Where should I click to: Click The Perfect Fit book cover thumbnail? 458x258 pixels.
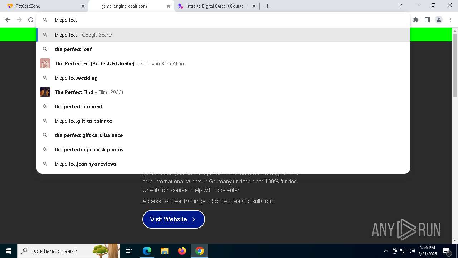[x=45, y=63]
